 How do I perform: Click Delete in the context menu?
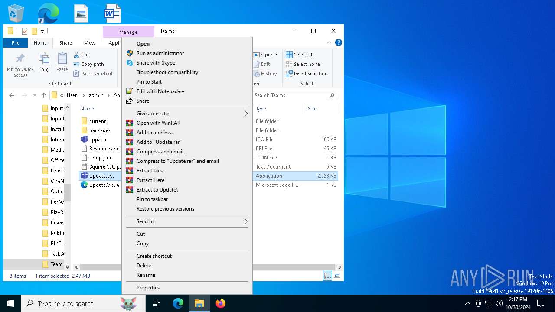[x=187, y=266]
